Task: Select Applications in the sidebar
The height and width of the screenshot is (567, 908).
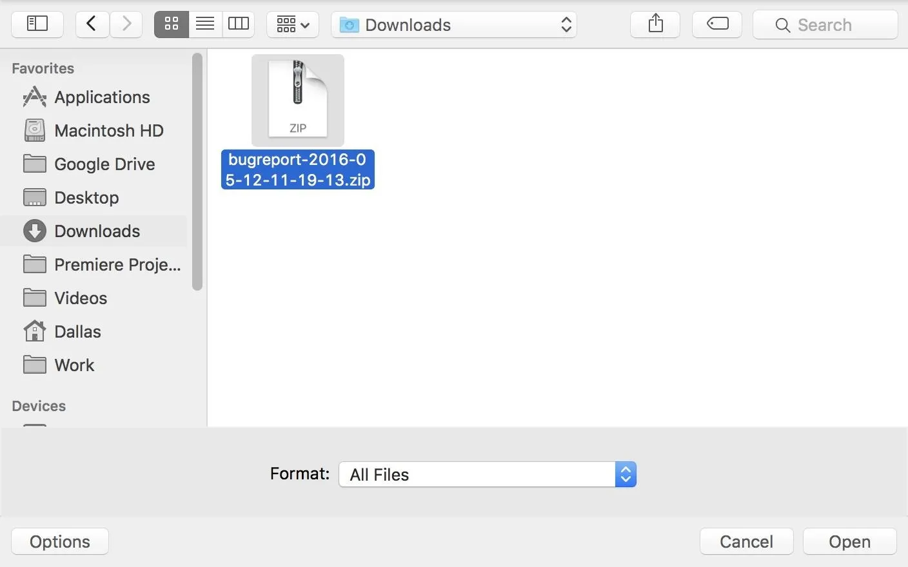Action: 94,97
